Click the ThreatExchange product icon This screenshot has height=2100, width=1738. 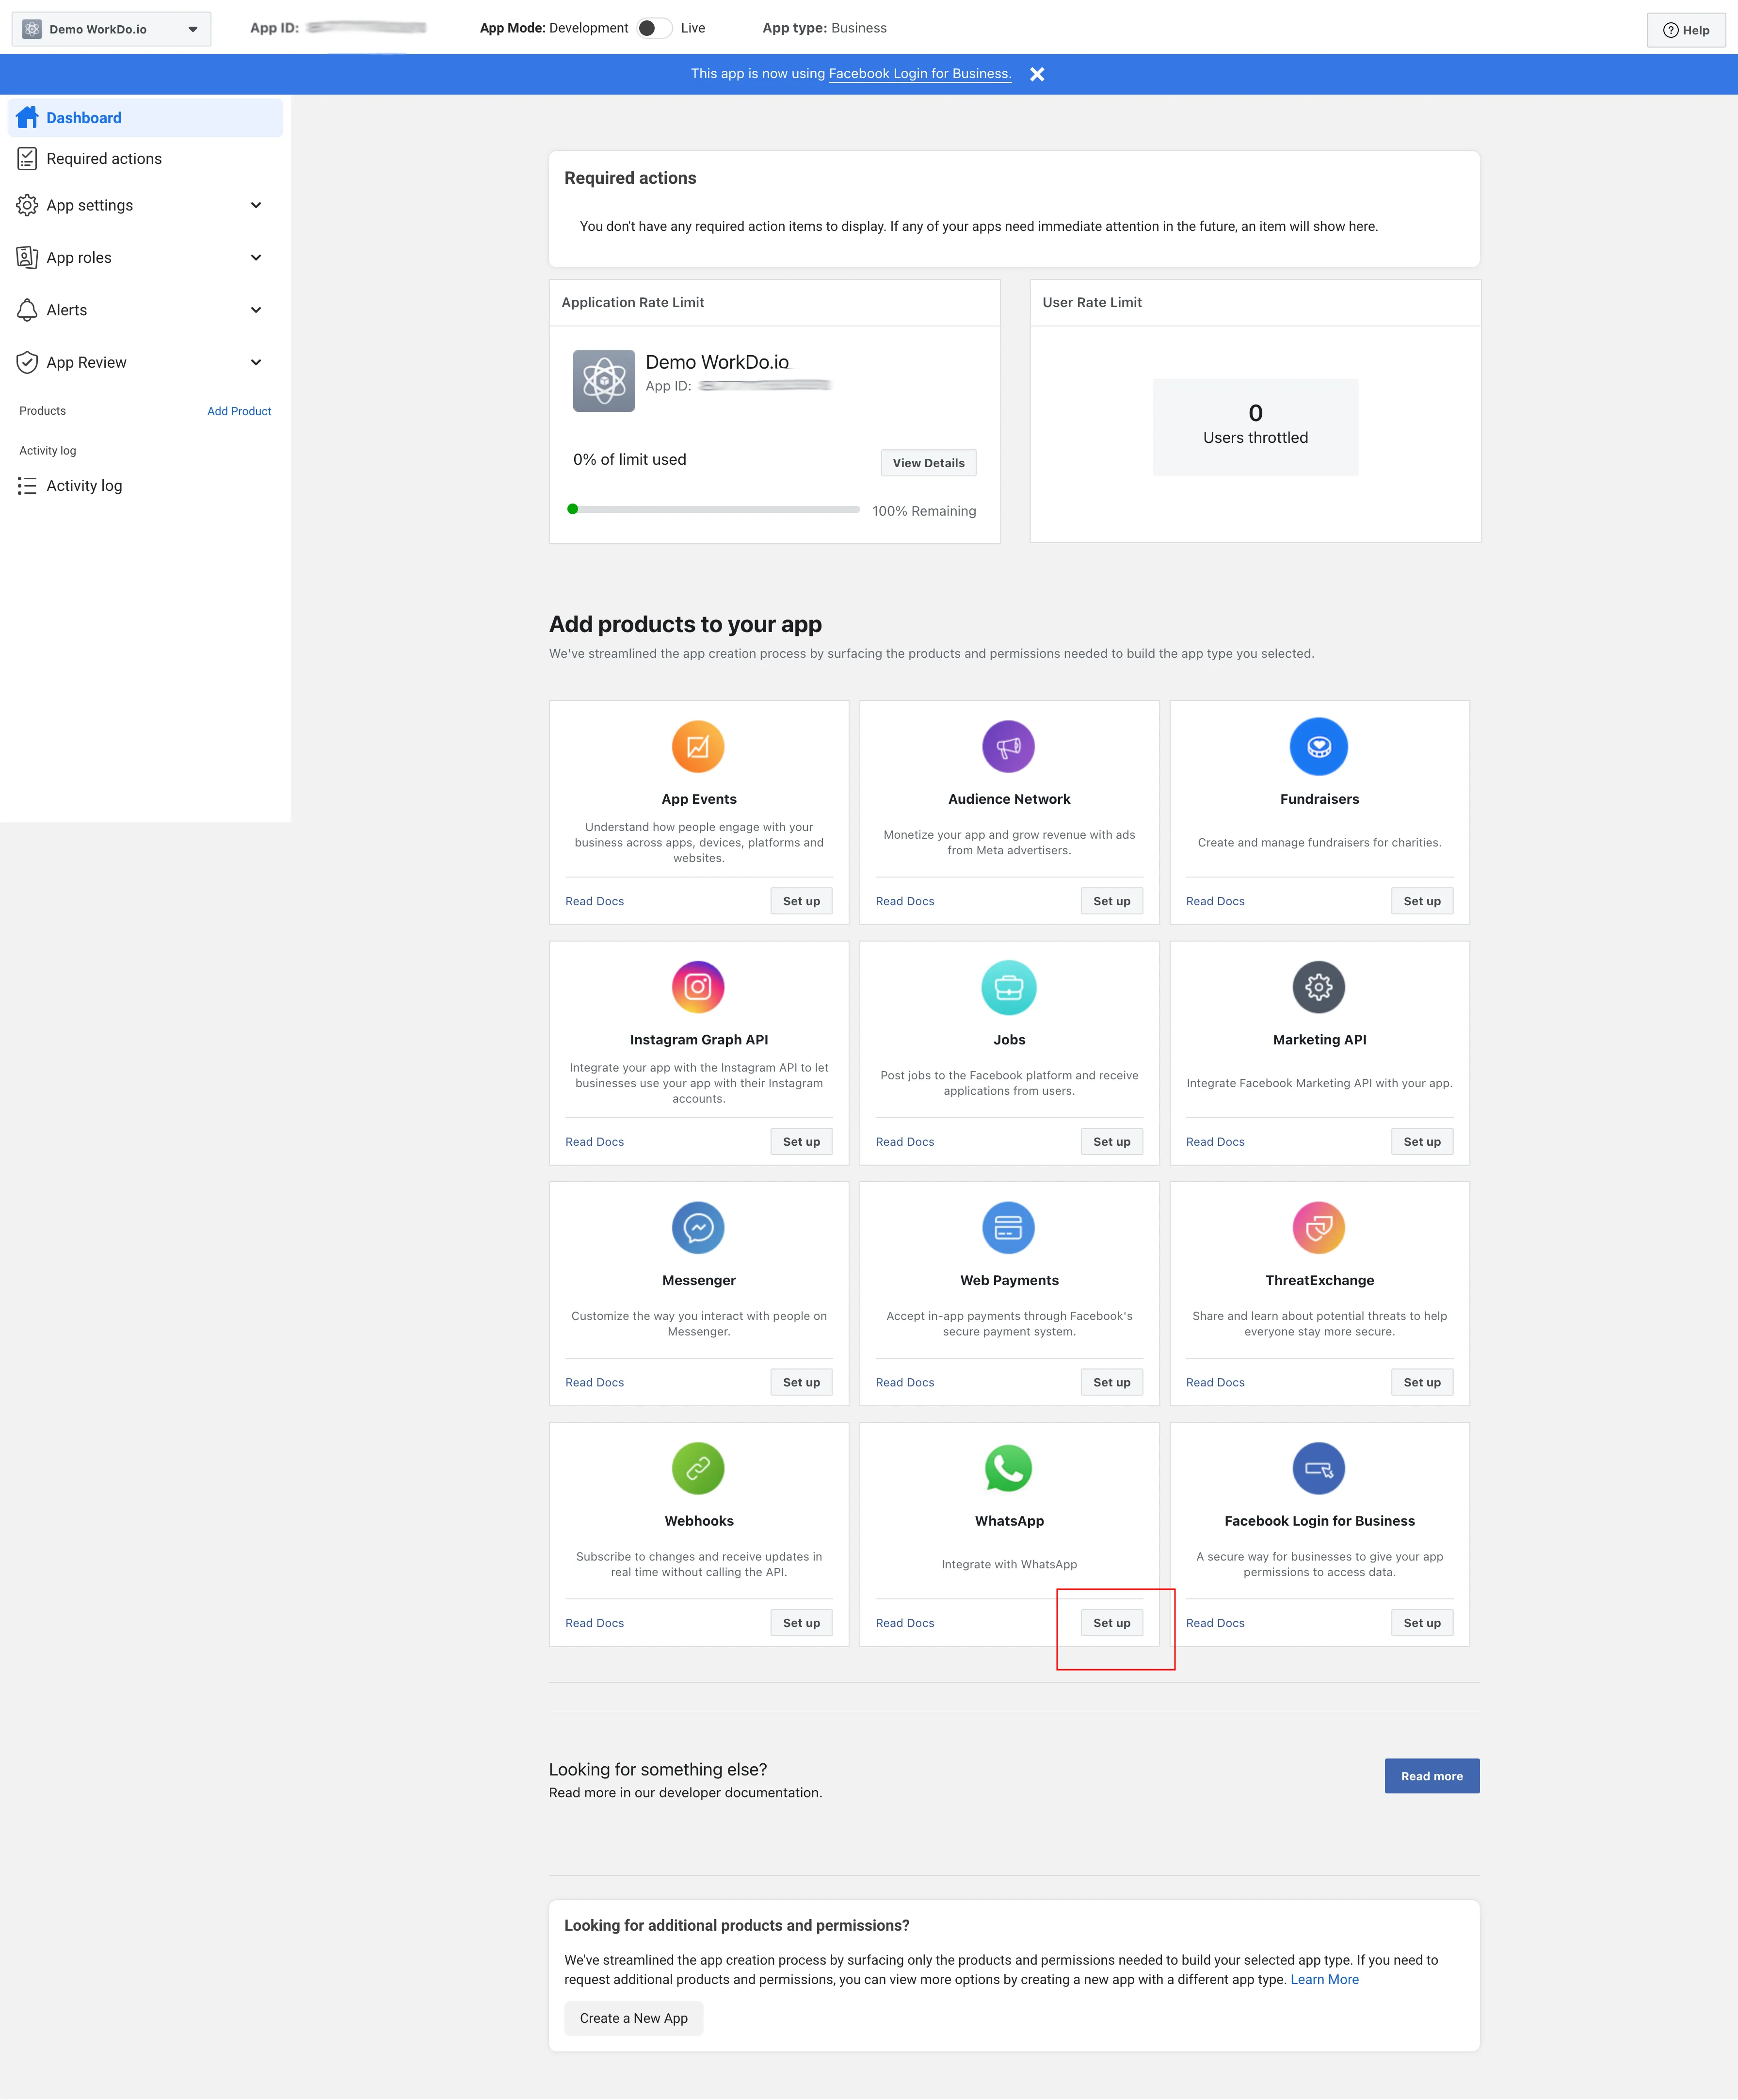1319,1227
